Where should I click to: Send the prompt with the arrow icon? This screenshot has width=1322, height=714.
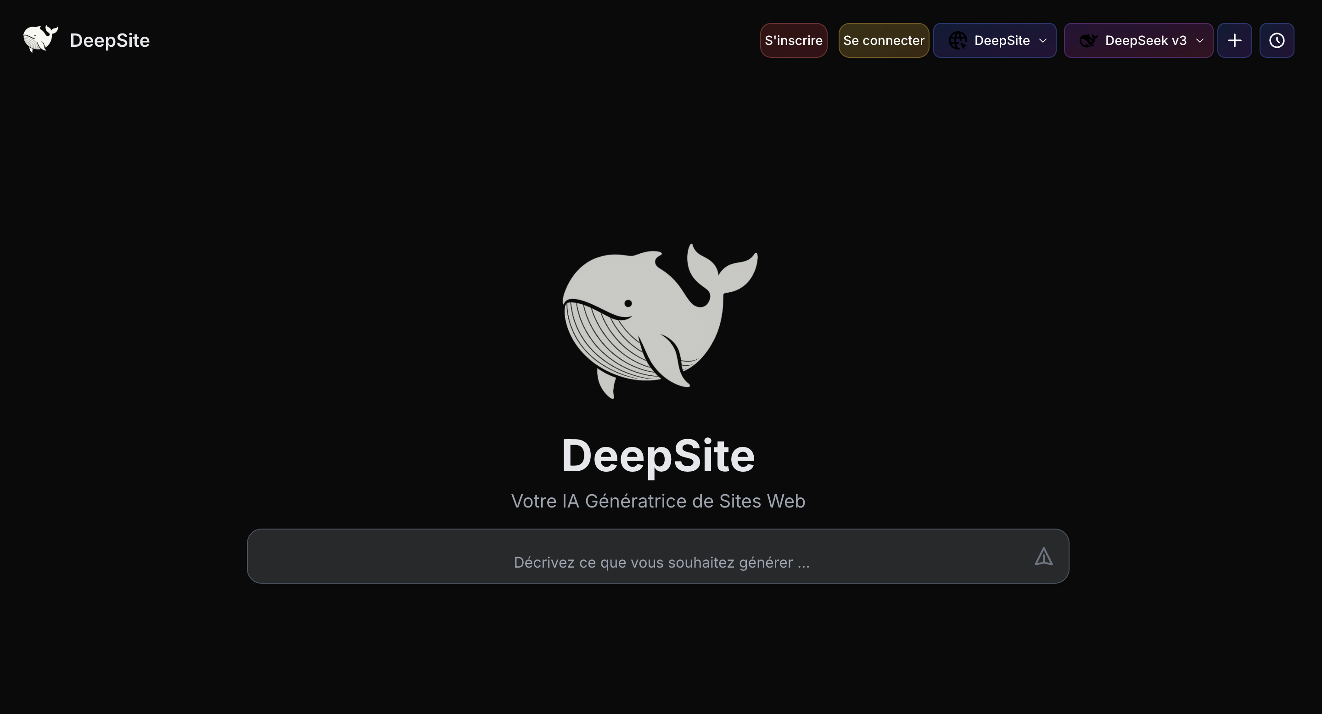click(1043, 557)
